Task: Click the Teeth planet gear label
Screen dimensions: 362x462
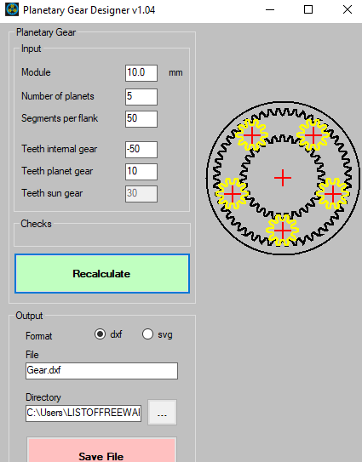Action: 57,171
